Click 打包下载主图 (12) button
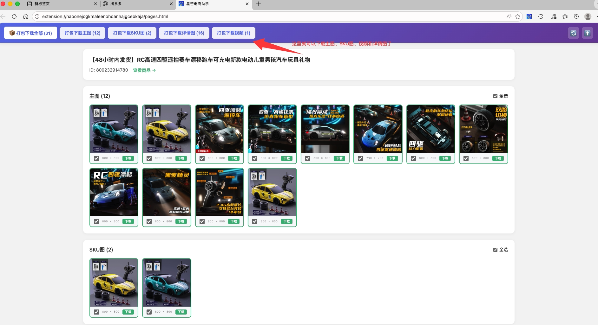The width and height of the screenshot is (598, 325). [82, 33]
